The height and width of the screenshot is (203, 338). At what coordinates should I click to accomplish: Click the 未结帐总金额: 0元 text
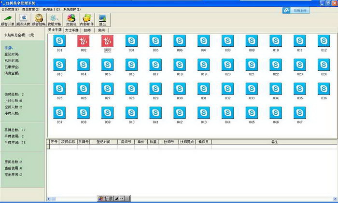pyautogui.click(x=19, y=35)
